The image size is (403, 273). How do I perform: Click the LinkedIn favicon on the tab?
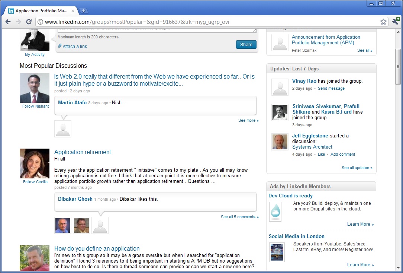point(11,11)
